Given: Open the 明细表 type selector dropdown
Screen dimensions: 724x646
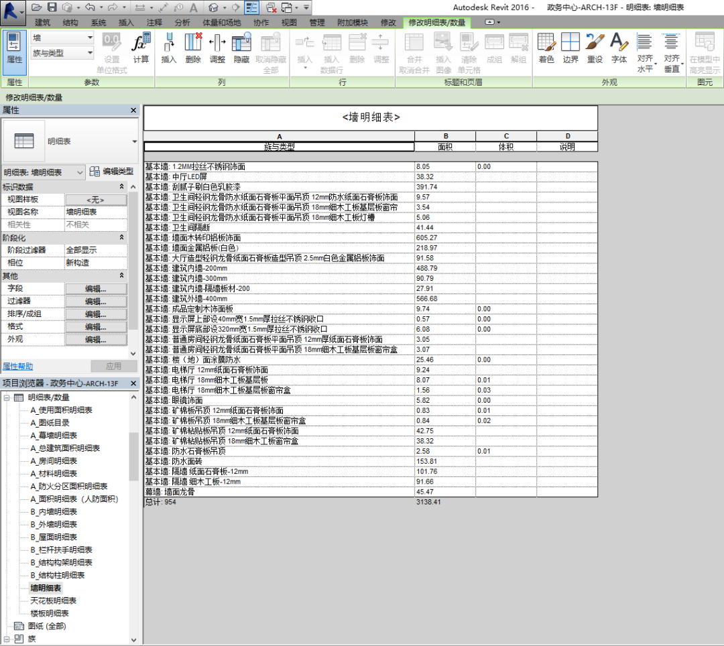Looking at the screenshot, I should coord(134,141).
